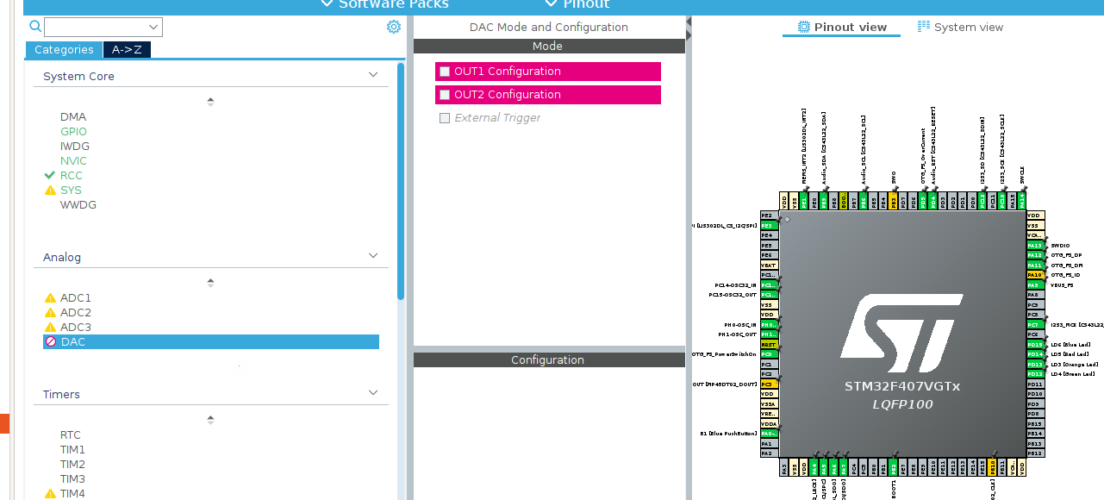Screen dimensions: 1104x500
Task: Click the green checkmark beside RCC
Action: pos(51,175)
